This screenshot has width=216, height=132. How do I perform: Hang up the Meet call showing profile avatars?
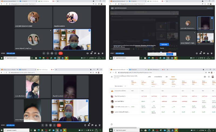pyautogui.click(x=60, y=53)
